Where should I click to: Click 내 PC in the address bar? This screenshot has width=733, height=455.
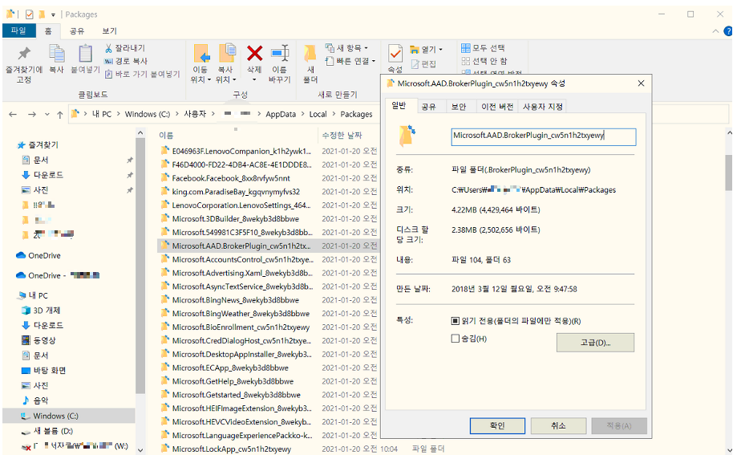(102, 114)
